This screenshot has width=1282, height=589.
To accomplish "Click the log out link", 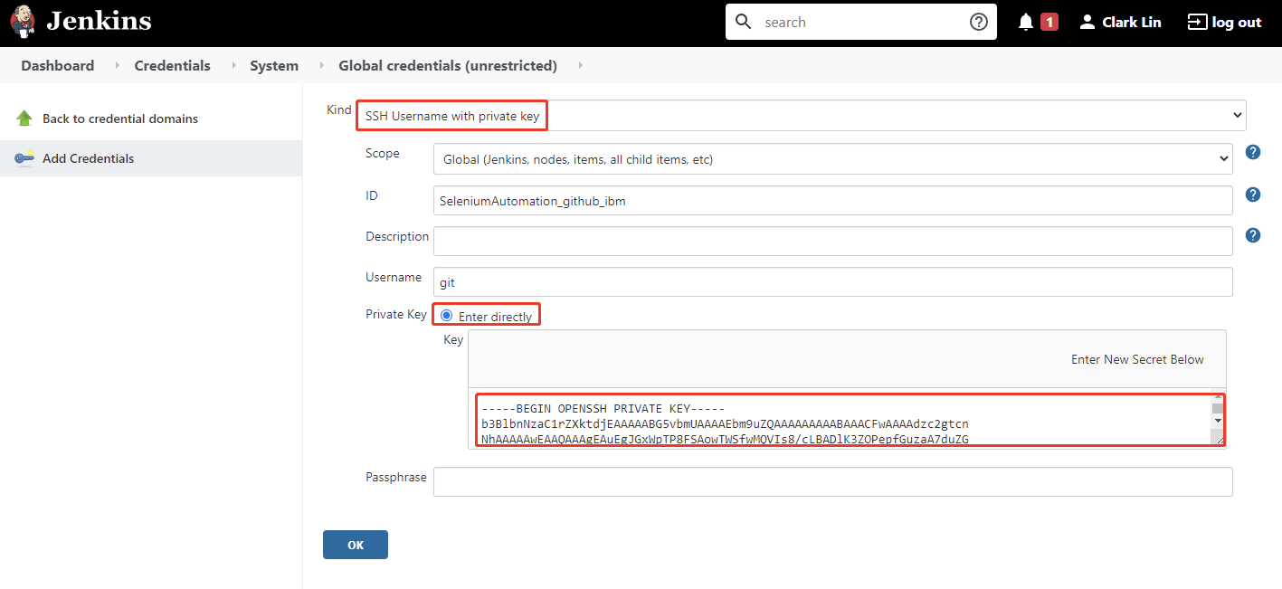I will (1224, 22).
